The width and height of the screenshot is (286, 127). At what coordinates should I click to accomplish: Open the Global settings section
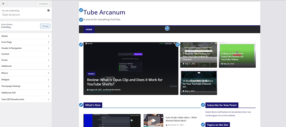(x=26, y=36)
